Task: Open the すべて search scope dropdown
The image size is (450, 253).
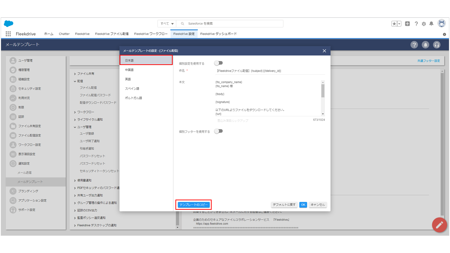Action: [167, 24]
